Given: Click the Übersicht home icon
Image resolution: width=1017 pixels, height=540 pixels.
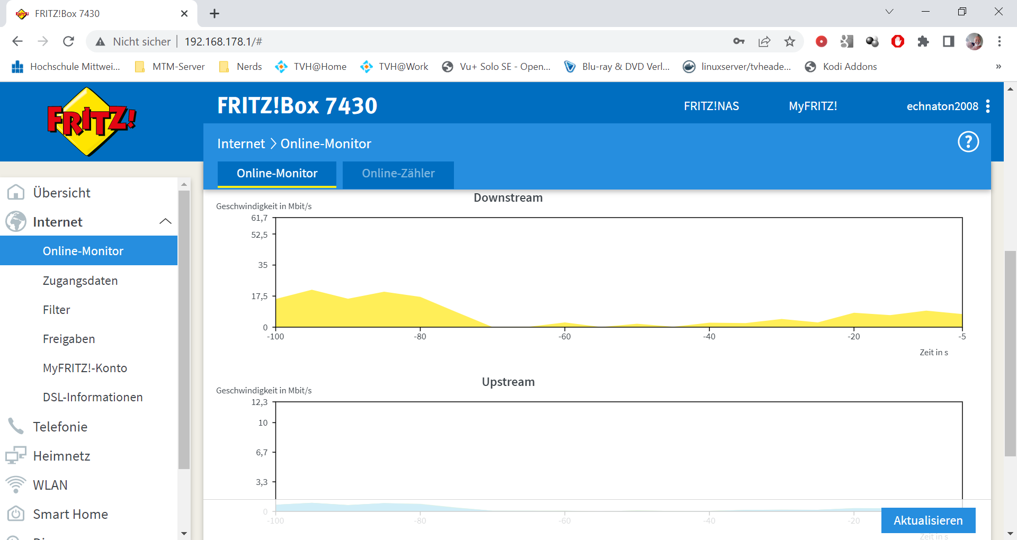Looking at the screenshot, I should [x=16, y=192].
